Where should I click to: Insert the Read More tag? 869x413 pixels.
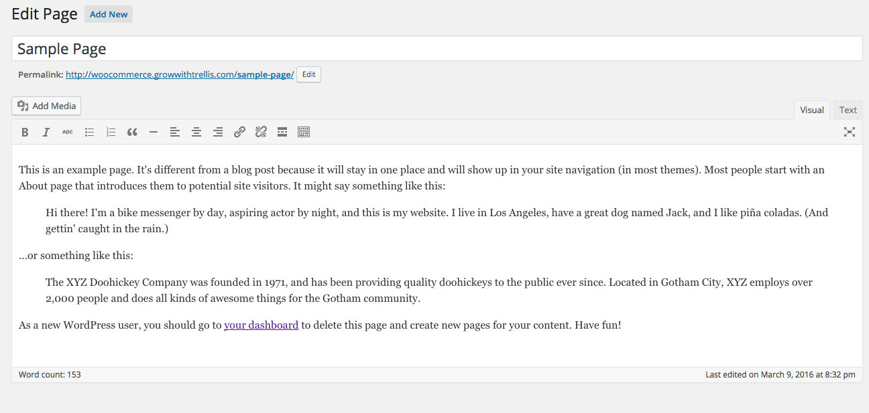click(x=282, y=132)
